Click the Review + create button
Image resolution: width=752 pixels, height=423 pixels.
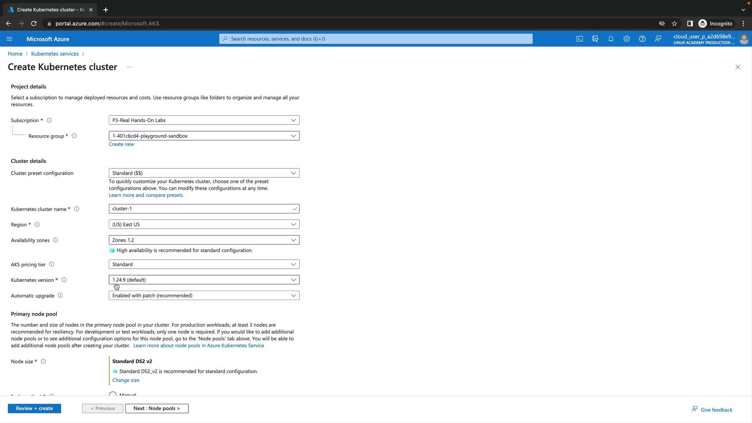tap(34, 409)
